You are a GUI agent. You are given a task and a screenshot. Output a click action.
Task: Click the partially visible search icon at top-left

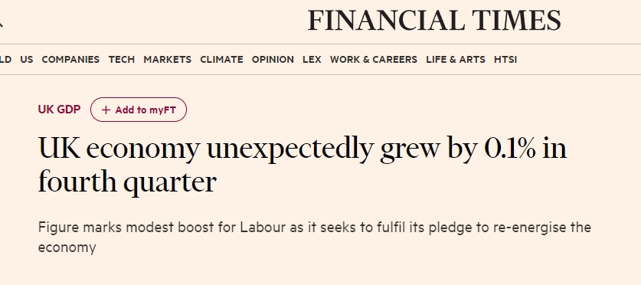click(x=2, y=23)
